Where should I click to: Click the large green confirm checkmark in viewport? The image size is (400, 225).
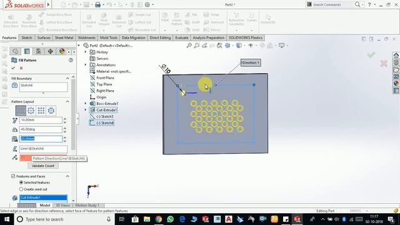(x=371, y=55)
